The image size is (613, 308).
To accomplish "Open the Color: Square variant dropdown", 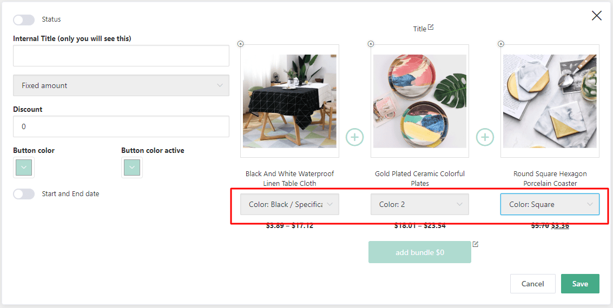I will [550, 205].
